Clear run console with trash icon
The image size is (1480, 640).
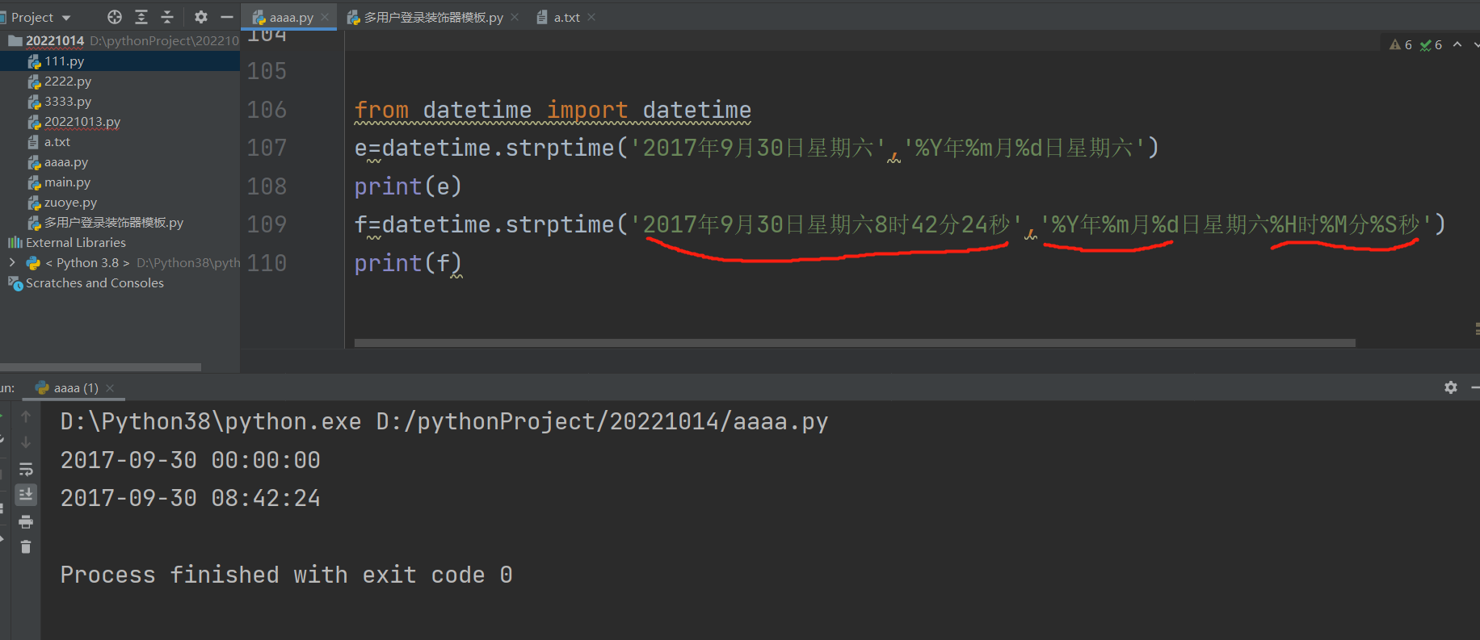pos(26,547)
